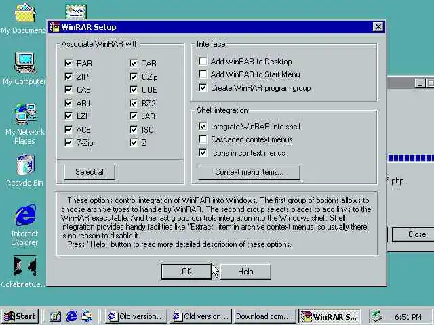Toggle Integrate WinRAR into shell

pyautogui.click(x=203, y=127)
